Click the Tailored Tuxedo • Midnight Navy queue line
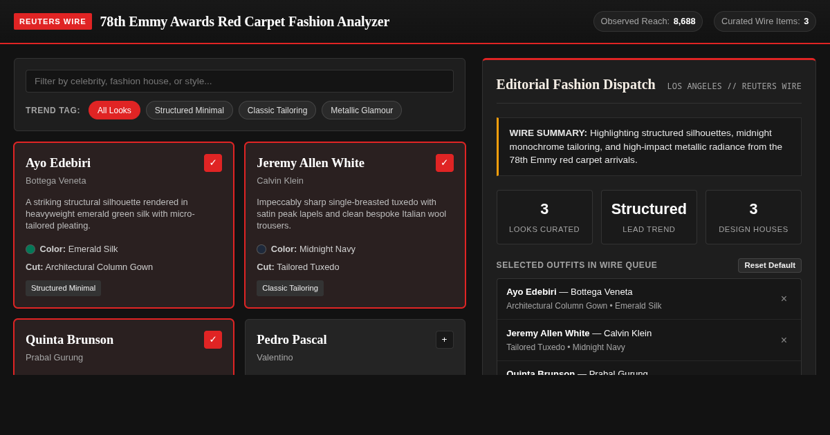 coord(566,347)
